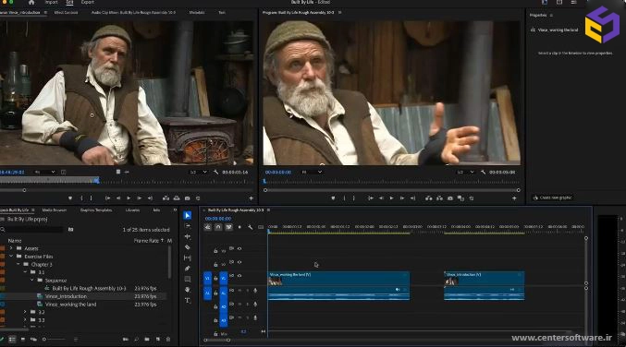Select the Selection tool in tools panel

tap(187, 216)
